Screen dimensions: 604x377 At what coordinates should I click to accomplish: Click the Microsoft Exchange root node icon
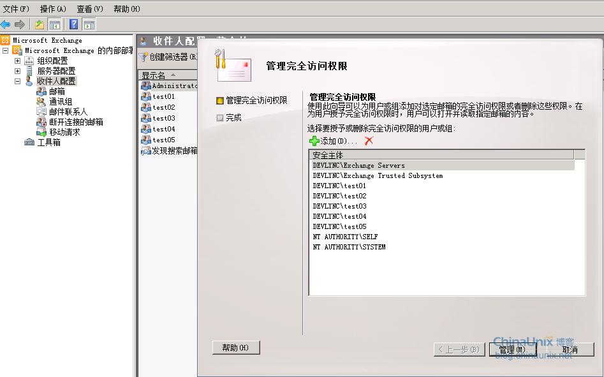(x=5, y=40)
